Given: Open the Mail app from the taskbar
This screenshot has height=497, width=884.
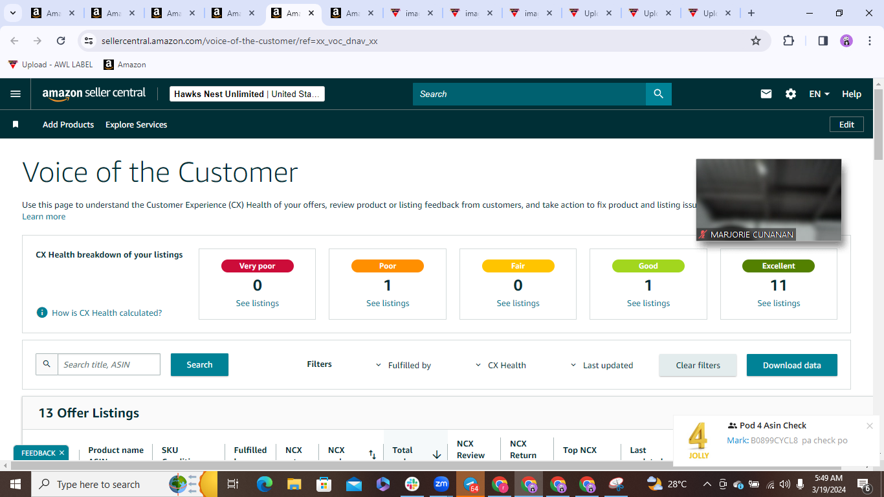Looking at the screenshot, I should (x=353, y=484).
